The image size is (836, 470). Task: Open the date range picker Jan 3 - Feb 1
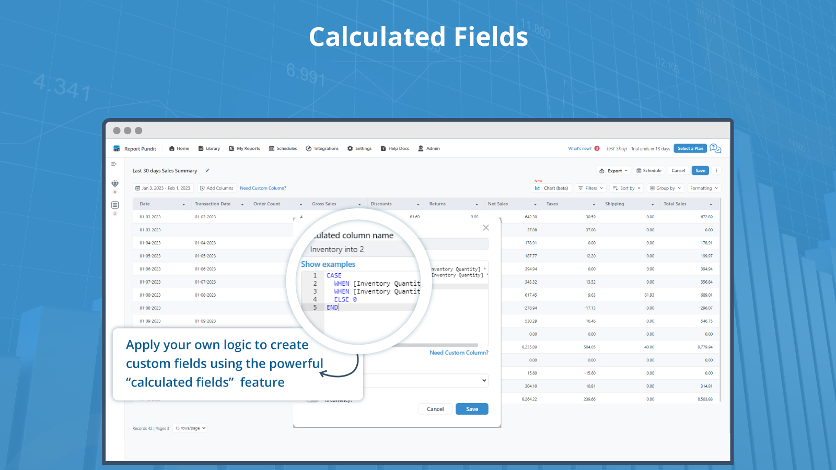point(163,188)
